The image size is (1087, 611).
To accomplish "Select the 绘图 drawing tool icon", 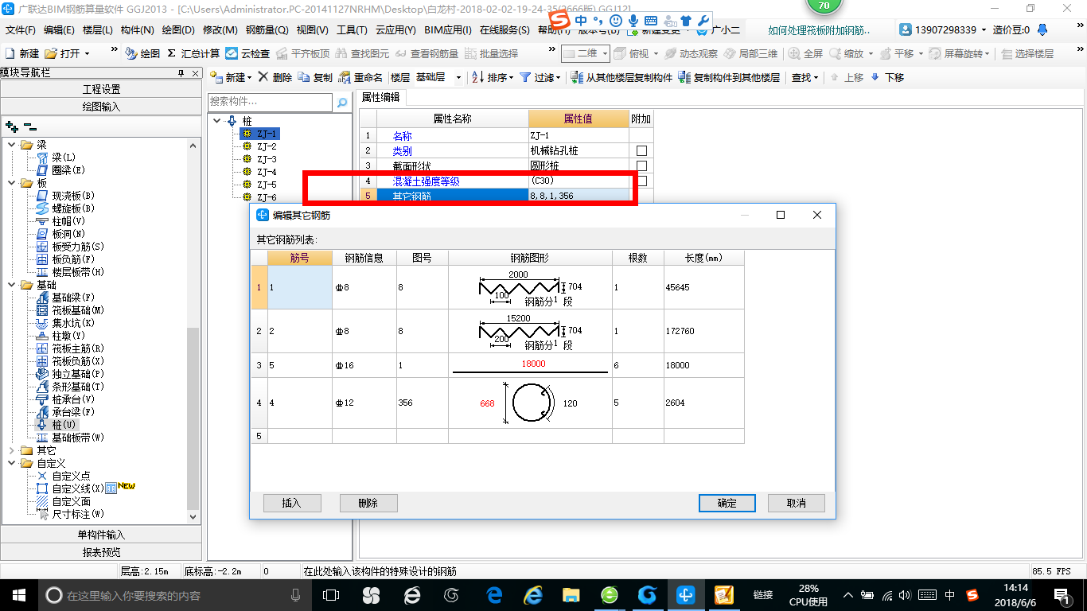I will [131, 53].
